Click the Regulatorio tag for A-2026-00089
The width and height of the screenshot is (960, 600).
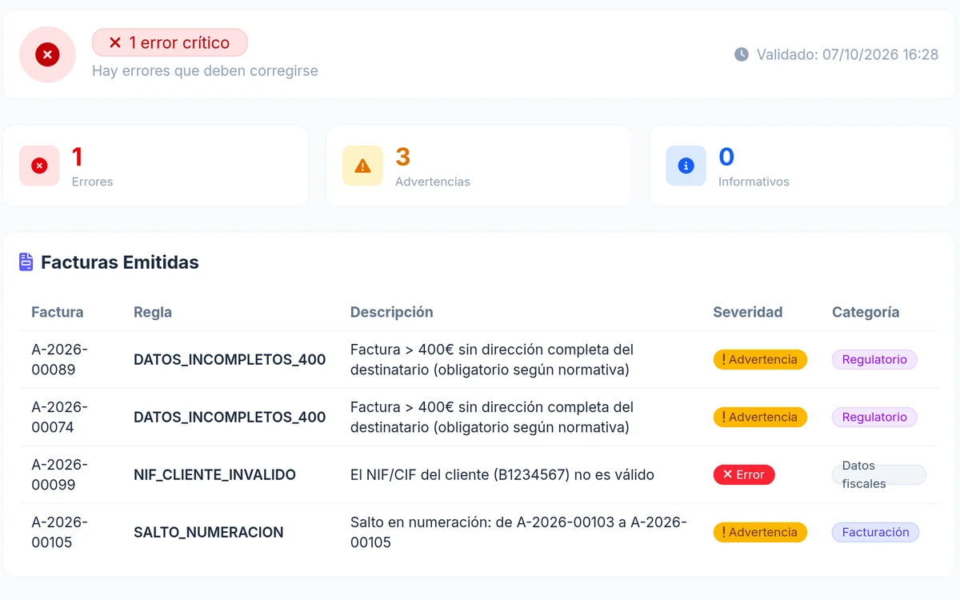click(x=874, y=360)
